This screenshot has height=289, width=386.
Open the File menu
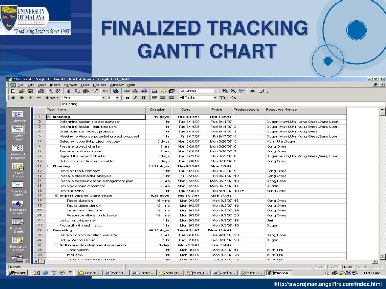[x=21, y=85]
